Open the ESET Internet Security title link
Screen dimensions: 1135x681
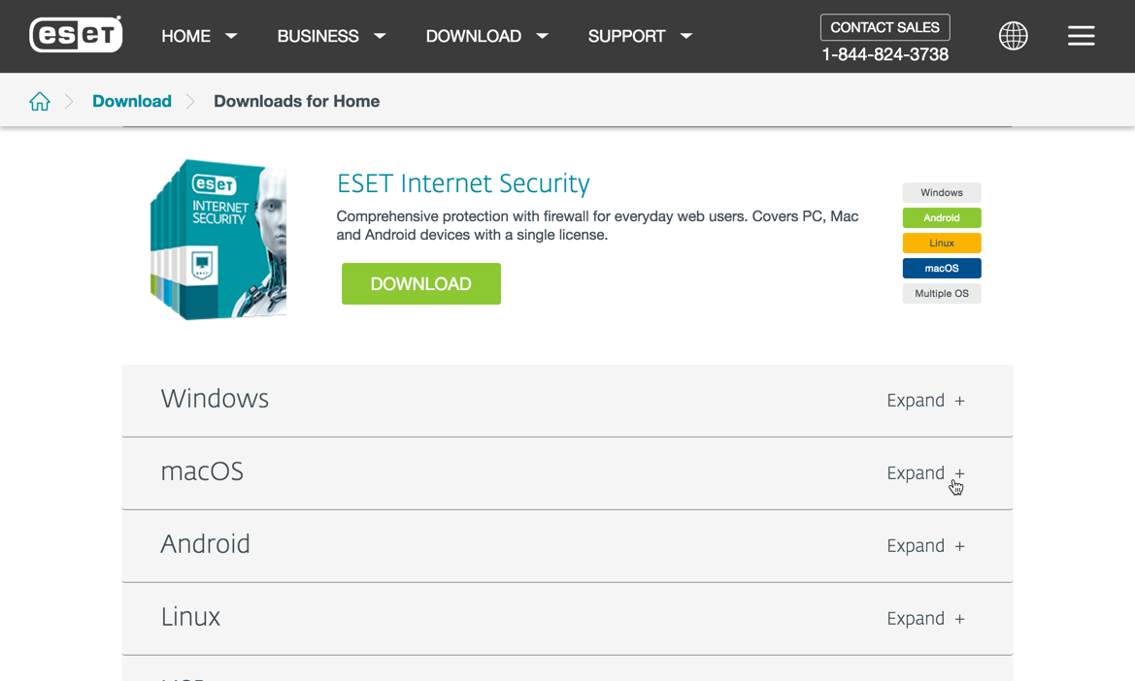pyautogui.click(x=463, y=183)
